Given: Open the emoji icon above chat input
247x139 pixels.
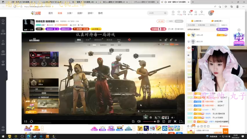Looking at the screenshot, I should [188, 126].
